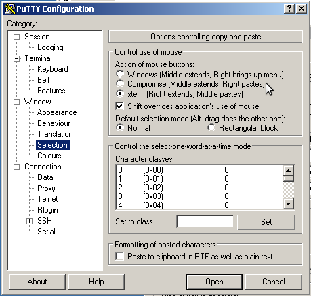The width and height of the screenshot is (311, 296).
Task: Open the Window category
Action: 38,102
